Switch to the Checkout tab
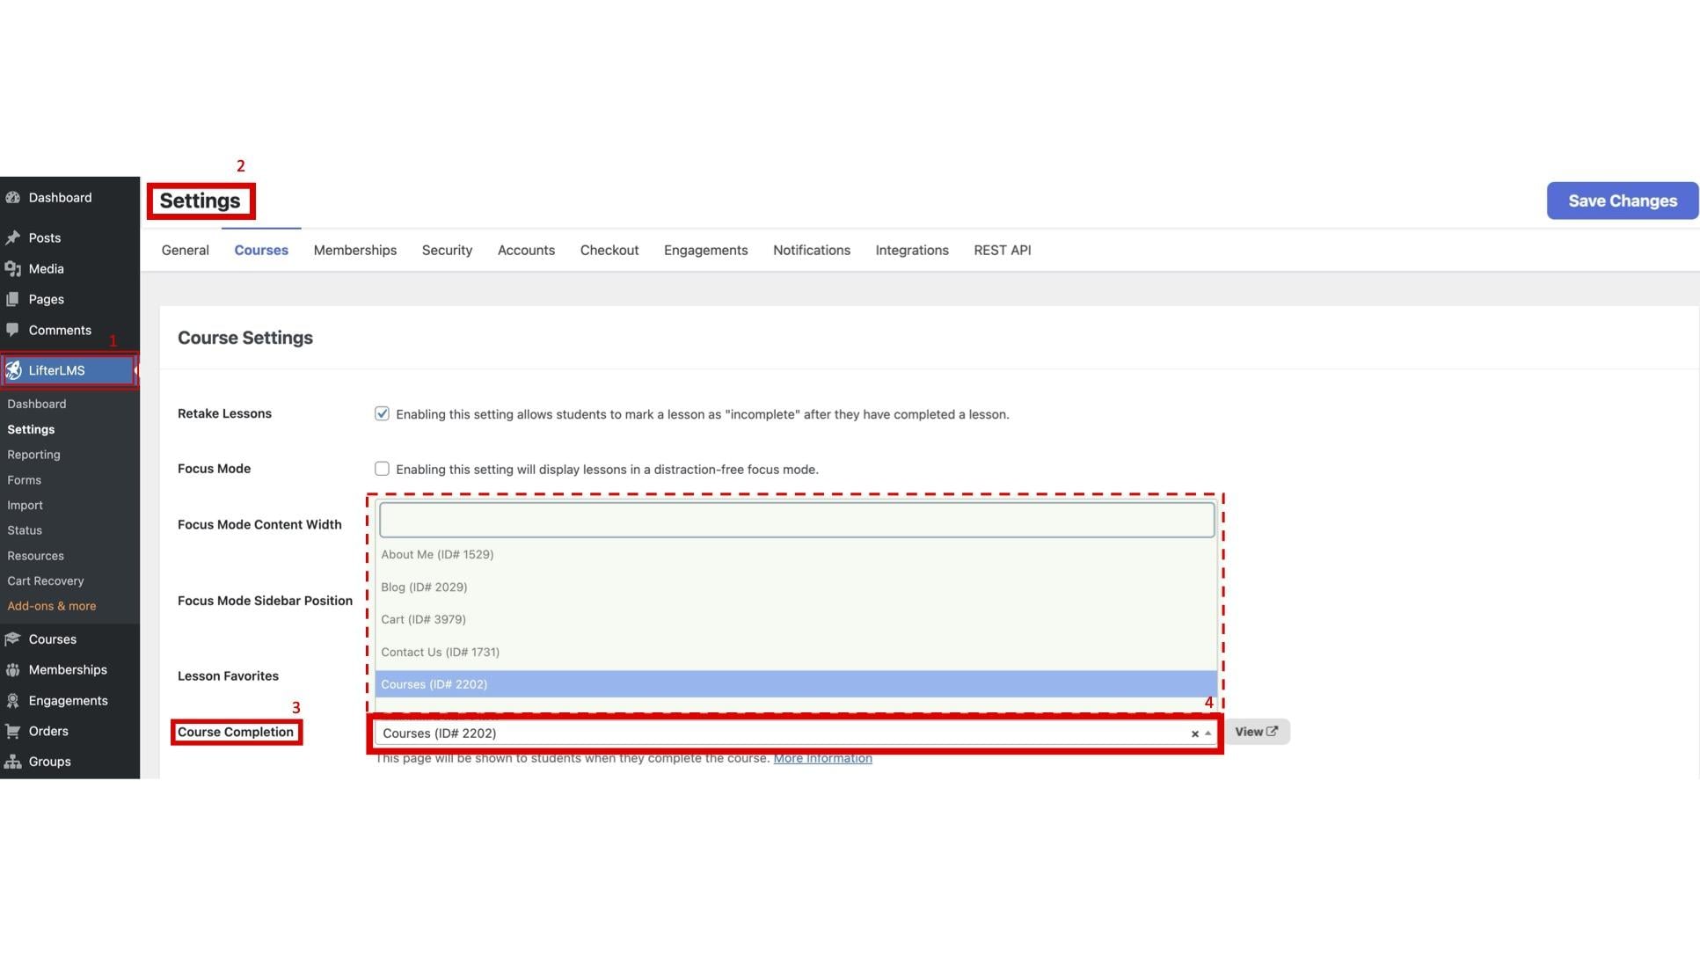Image resolution: width=1700 pixels, height=956 pixels. coord(609,251)
